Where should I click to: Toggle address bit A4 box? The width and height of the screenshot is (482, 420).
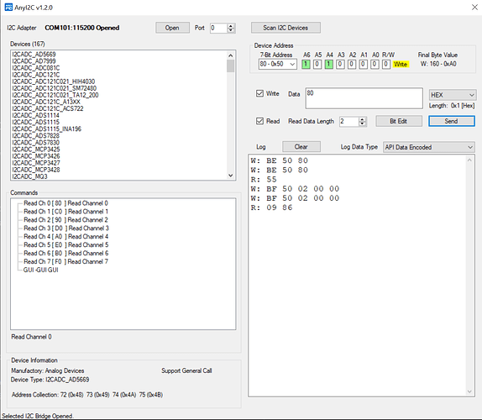tap(328, 65)
